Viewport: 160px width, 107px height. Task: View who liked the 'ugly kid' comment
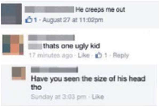(106, 55)
